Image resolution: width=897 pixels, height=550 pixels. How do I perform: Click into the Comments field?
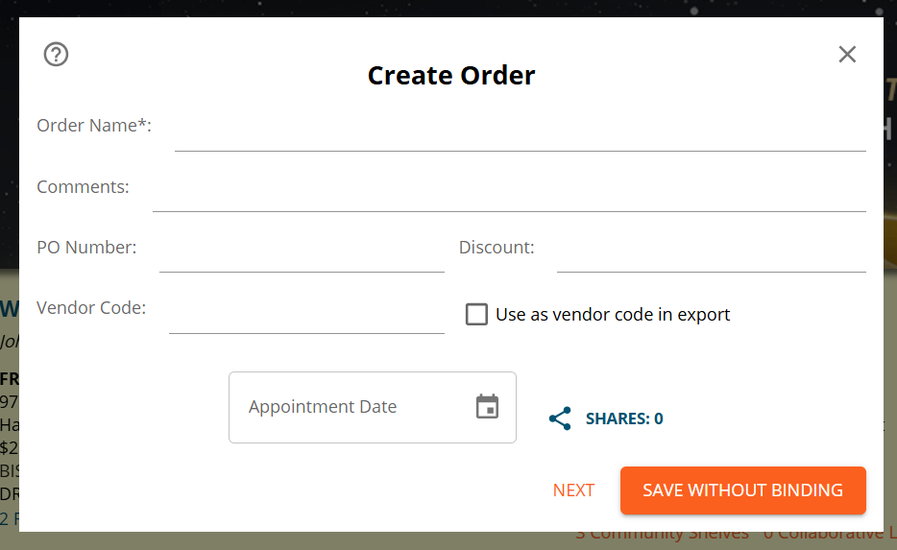[x=509, y=195]
